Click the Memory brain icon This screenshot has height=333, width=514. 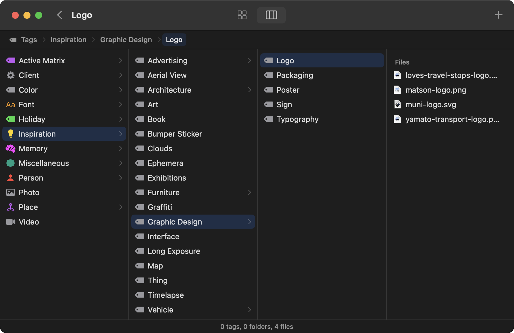11,148
